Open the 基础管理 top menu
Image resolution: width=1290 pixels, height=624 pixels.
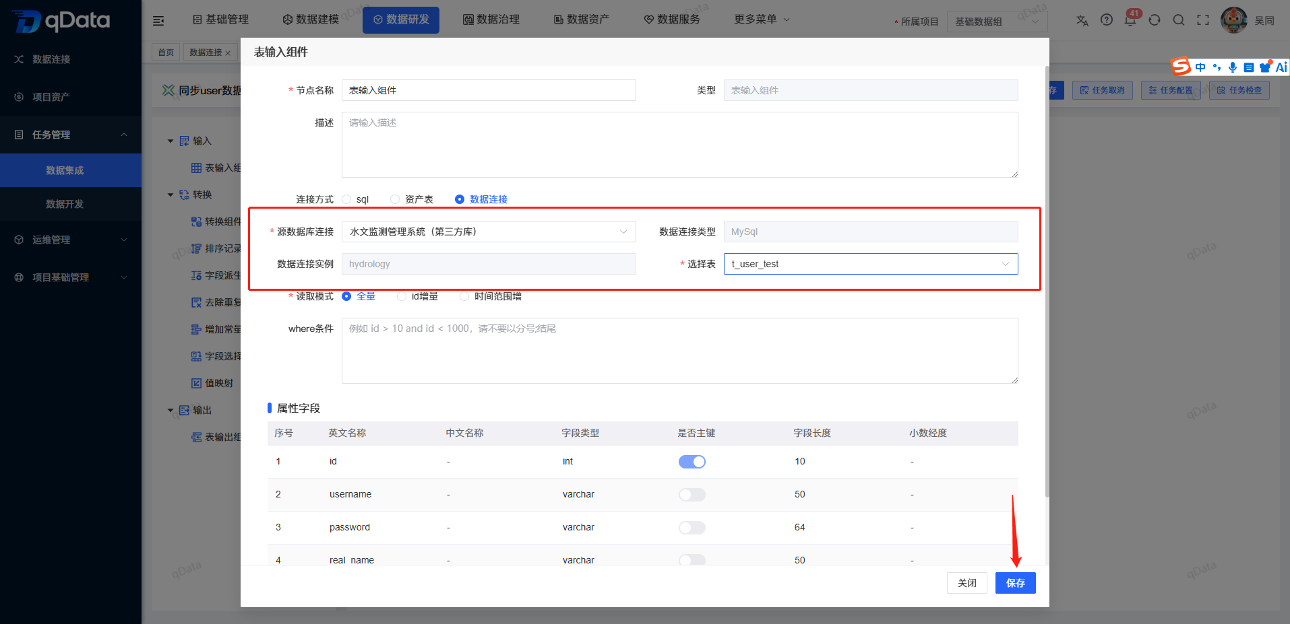tap(220, 20)
